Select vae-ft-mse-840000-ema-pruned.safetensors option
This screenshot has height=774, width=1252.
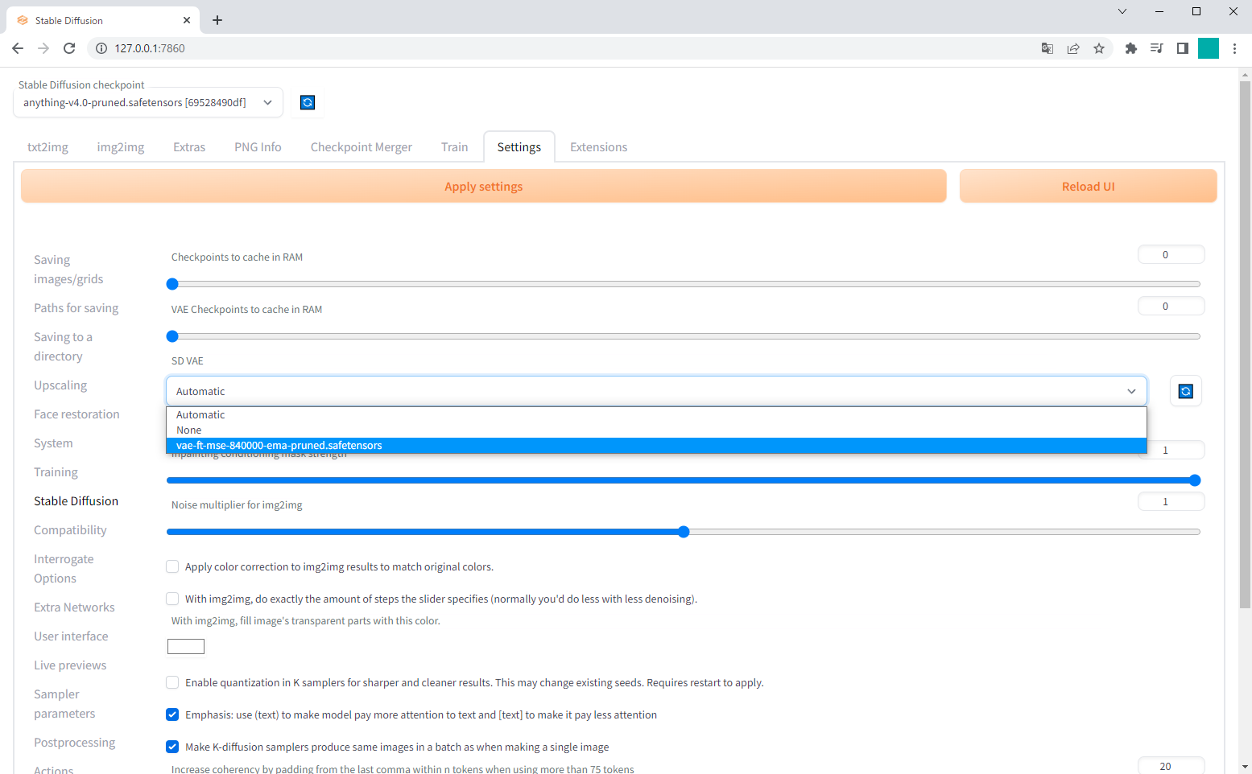[x=656, y=446]
